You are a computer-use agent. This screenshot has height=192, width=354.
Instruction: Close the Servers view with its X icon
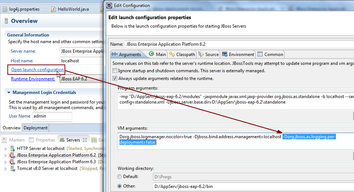point(85,140)
